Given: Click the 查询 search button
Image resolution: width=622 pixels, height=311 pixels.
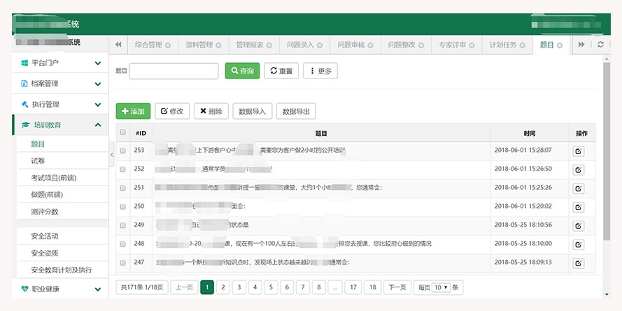Looking at the screenshot, I should point(242,71).
